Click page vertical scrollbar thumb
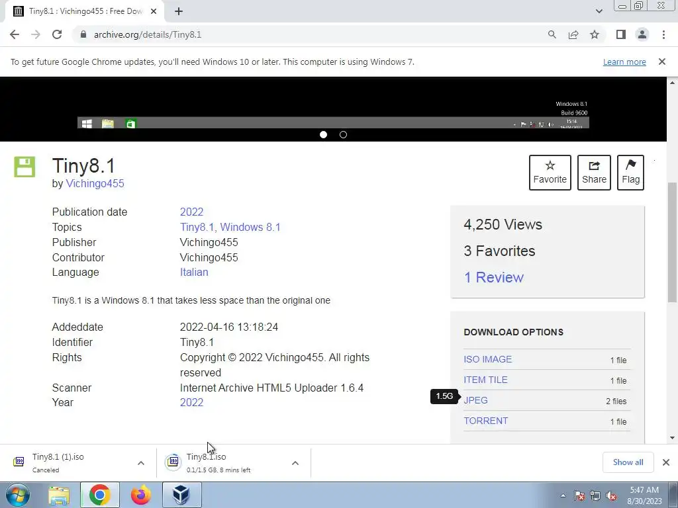 pyautogui.click(x=672, y=243)
